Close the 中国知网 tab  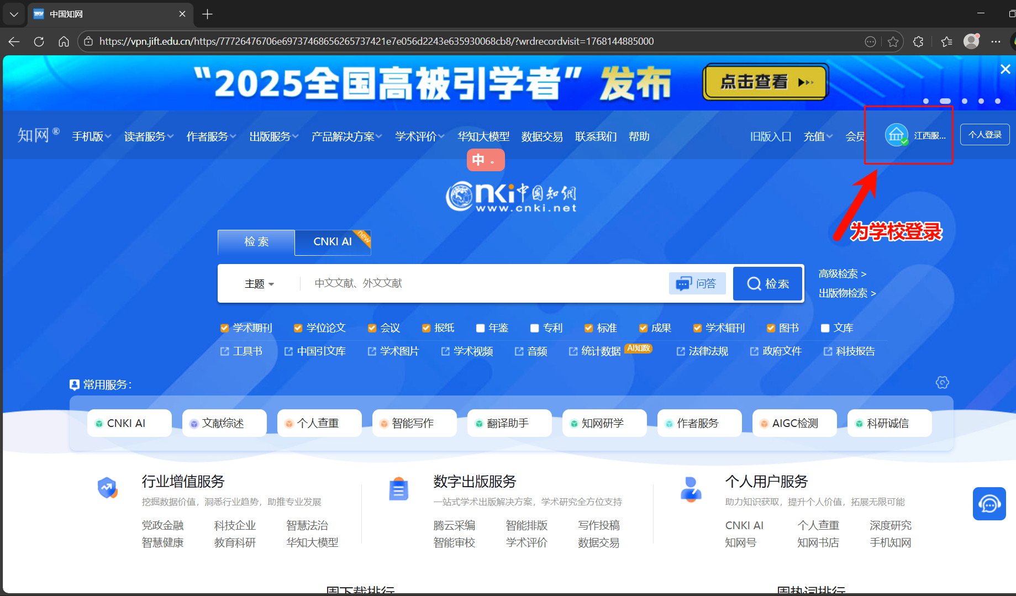coord(182,14)
